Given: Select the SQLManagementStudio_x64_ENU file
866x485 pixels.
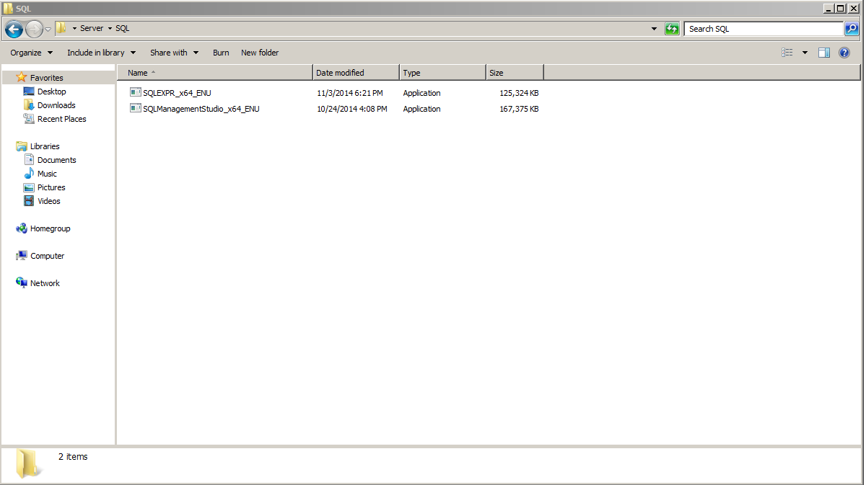Looking at the screenshot, I should click(x=201, y=109).
